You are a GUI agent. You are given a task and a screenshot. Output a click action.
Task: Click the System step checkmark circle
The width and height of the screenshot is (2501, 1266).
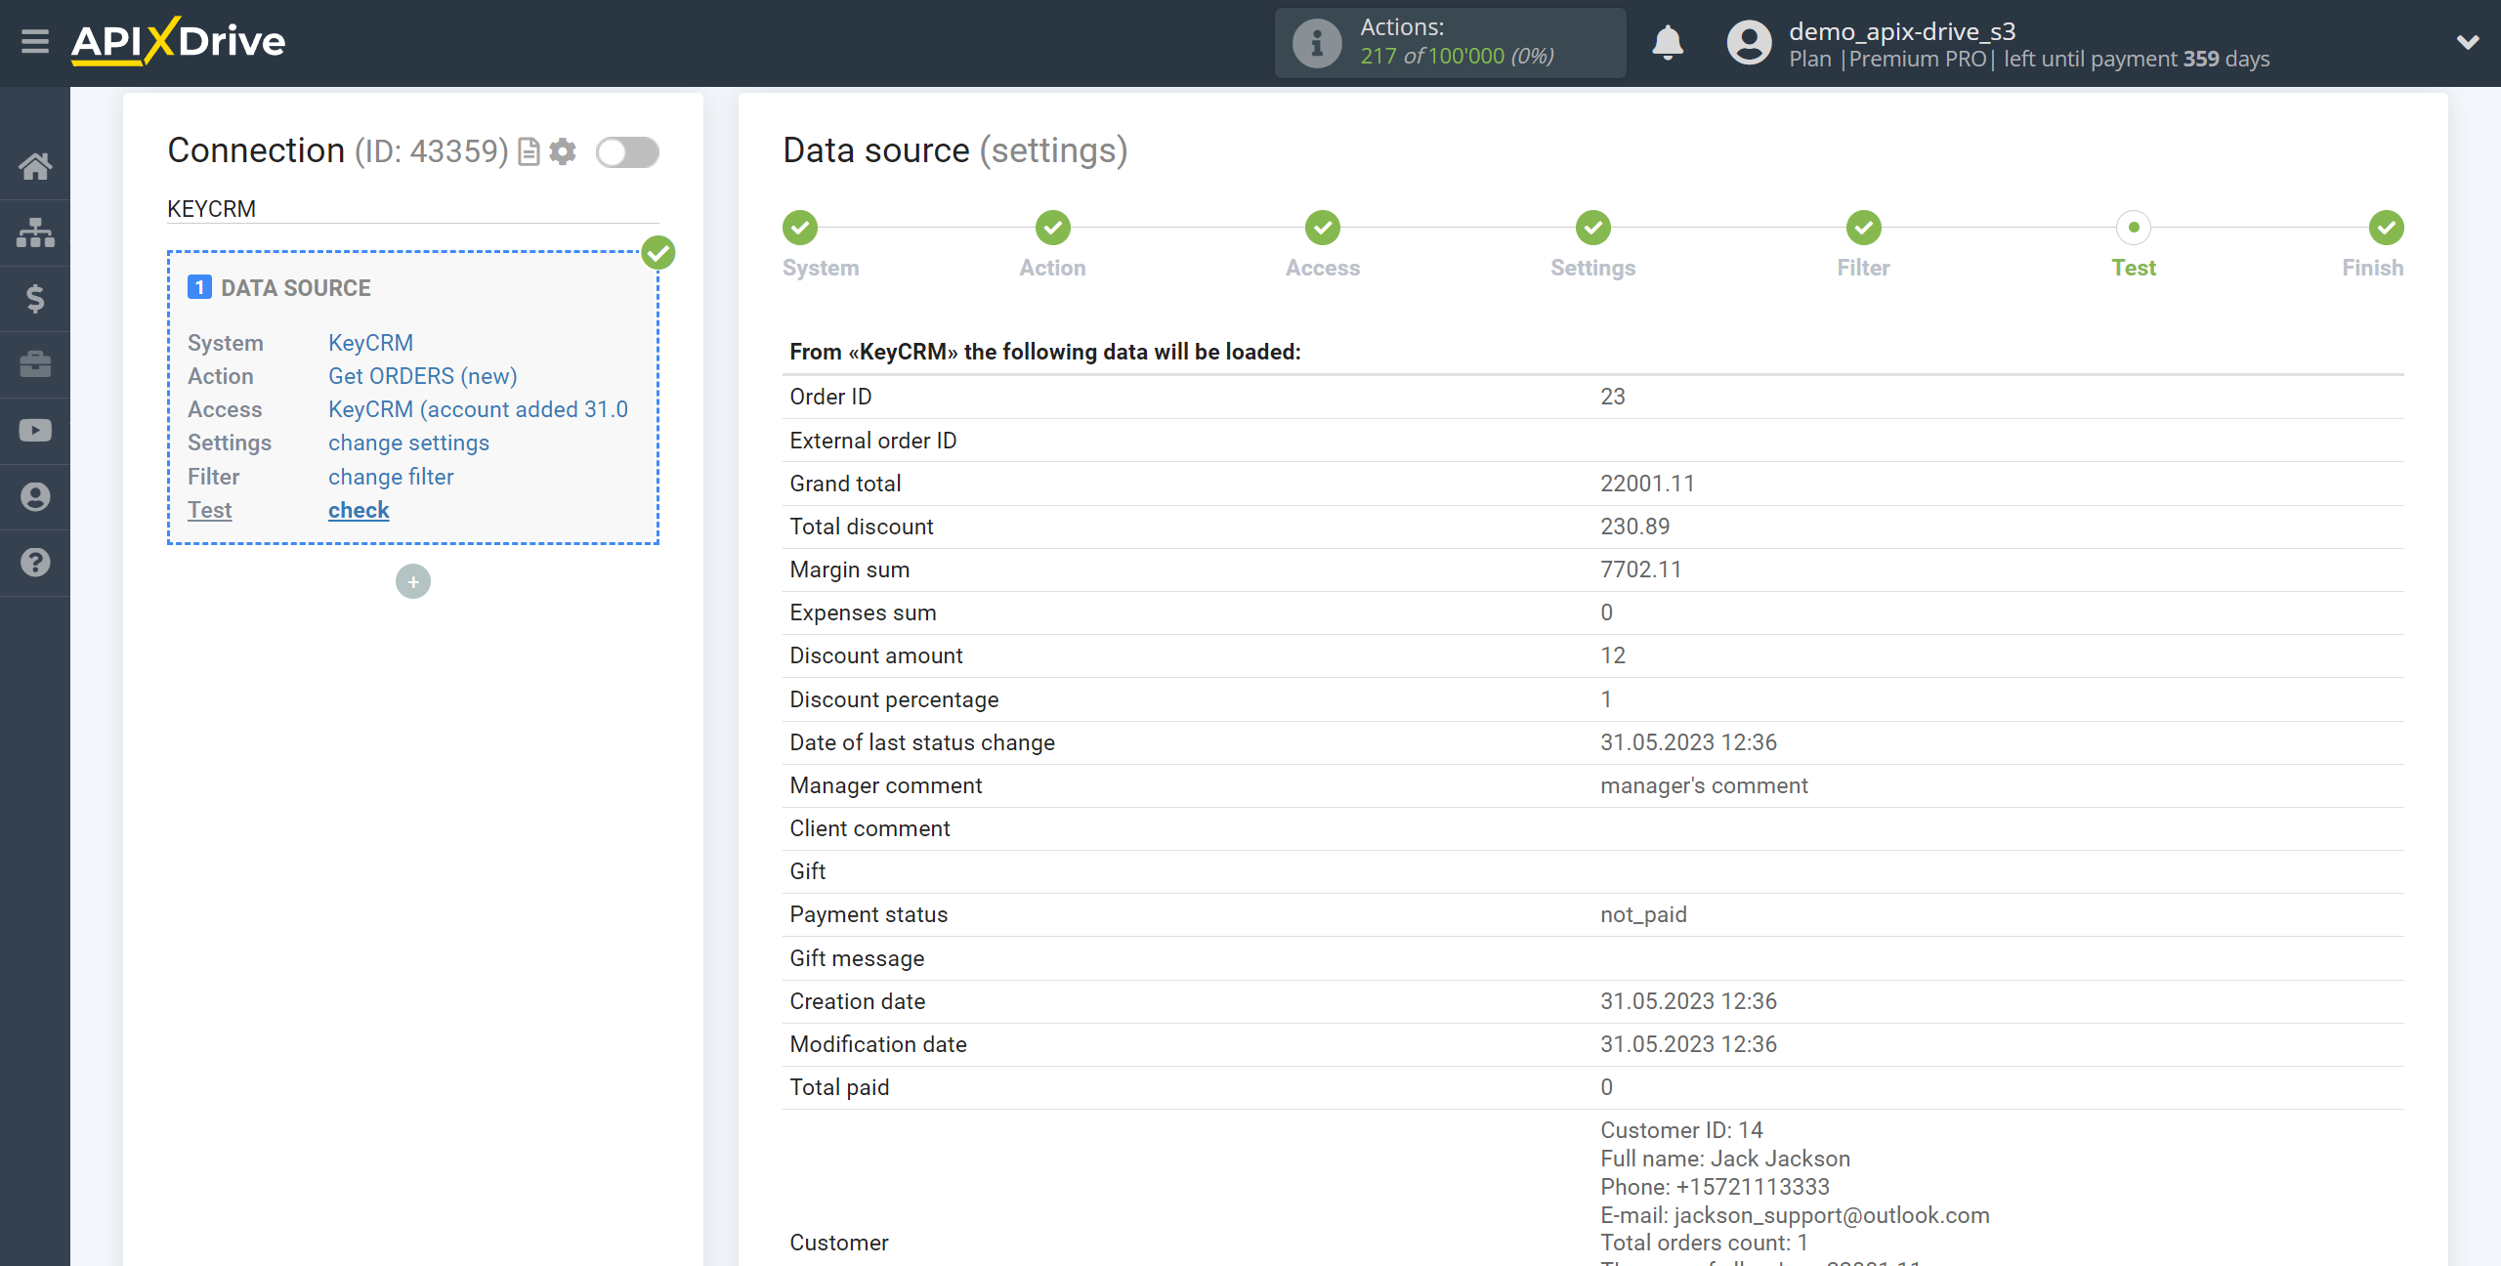tap(800, 228)
